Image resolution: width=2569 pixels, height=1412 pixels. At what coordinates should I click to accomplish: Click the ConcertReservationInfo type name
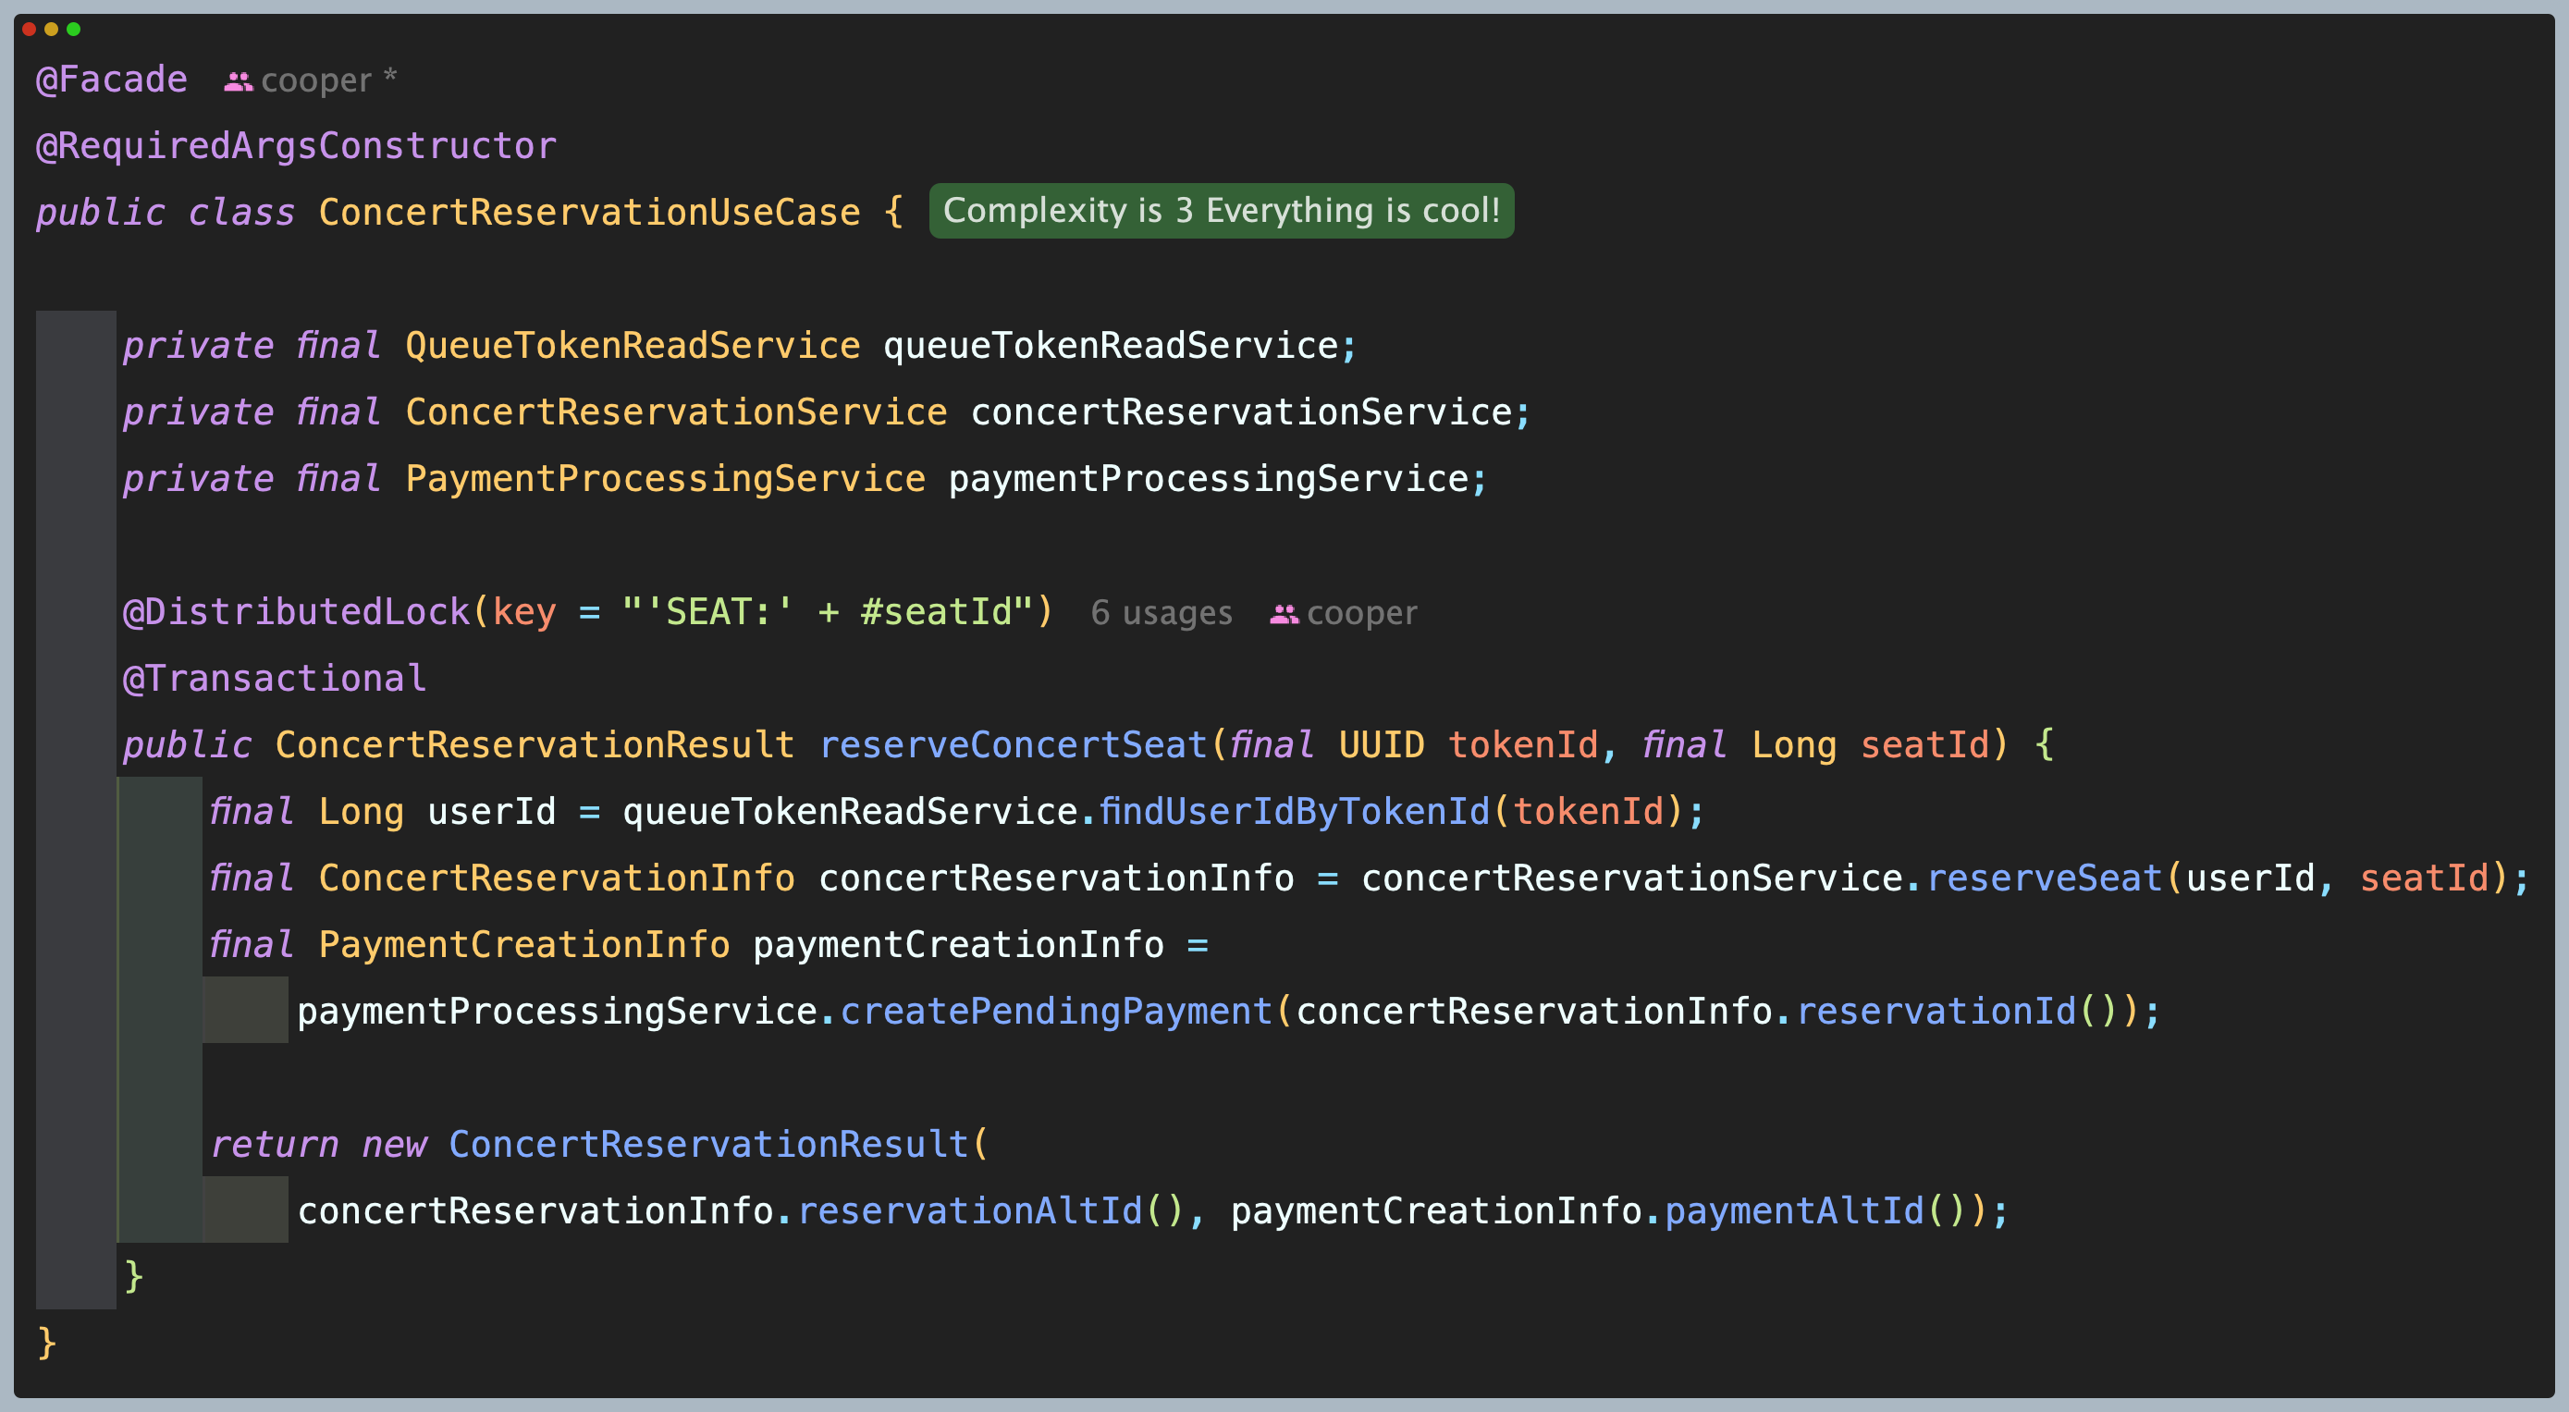pos(557,878)
